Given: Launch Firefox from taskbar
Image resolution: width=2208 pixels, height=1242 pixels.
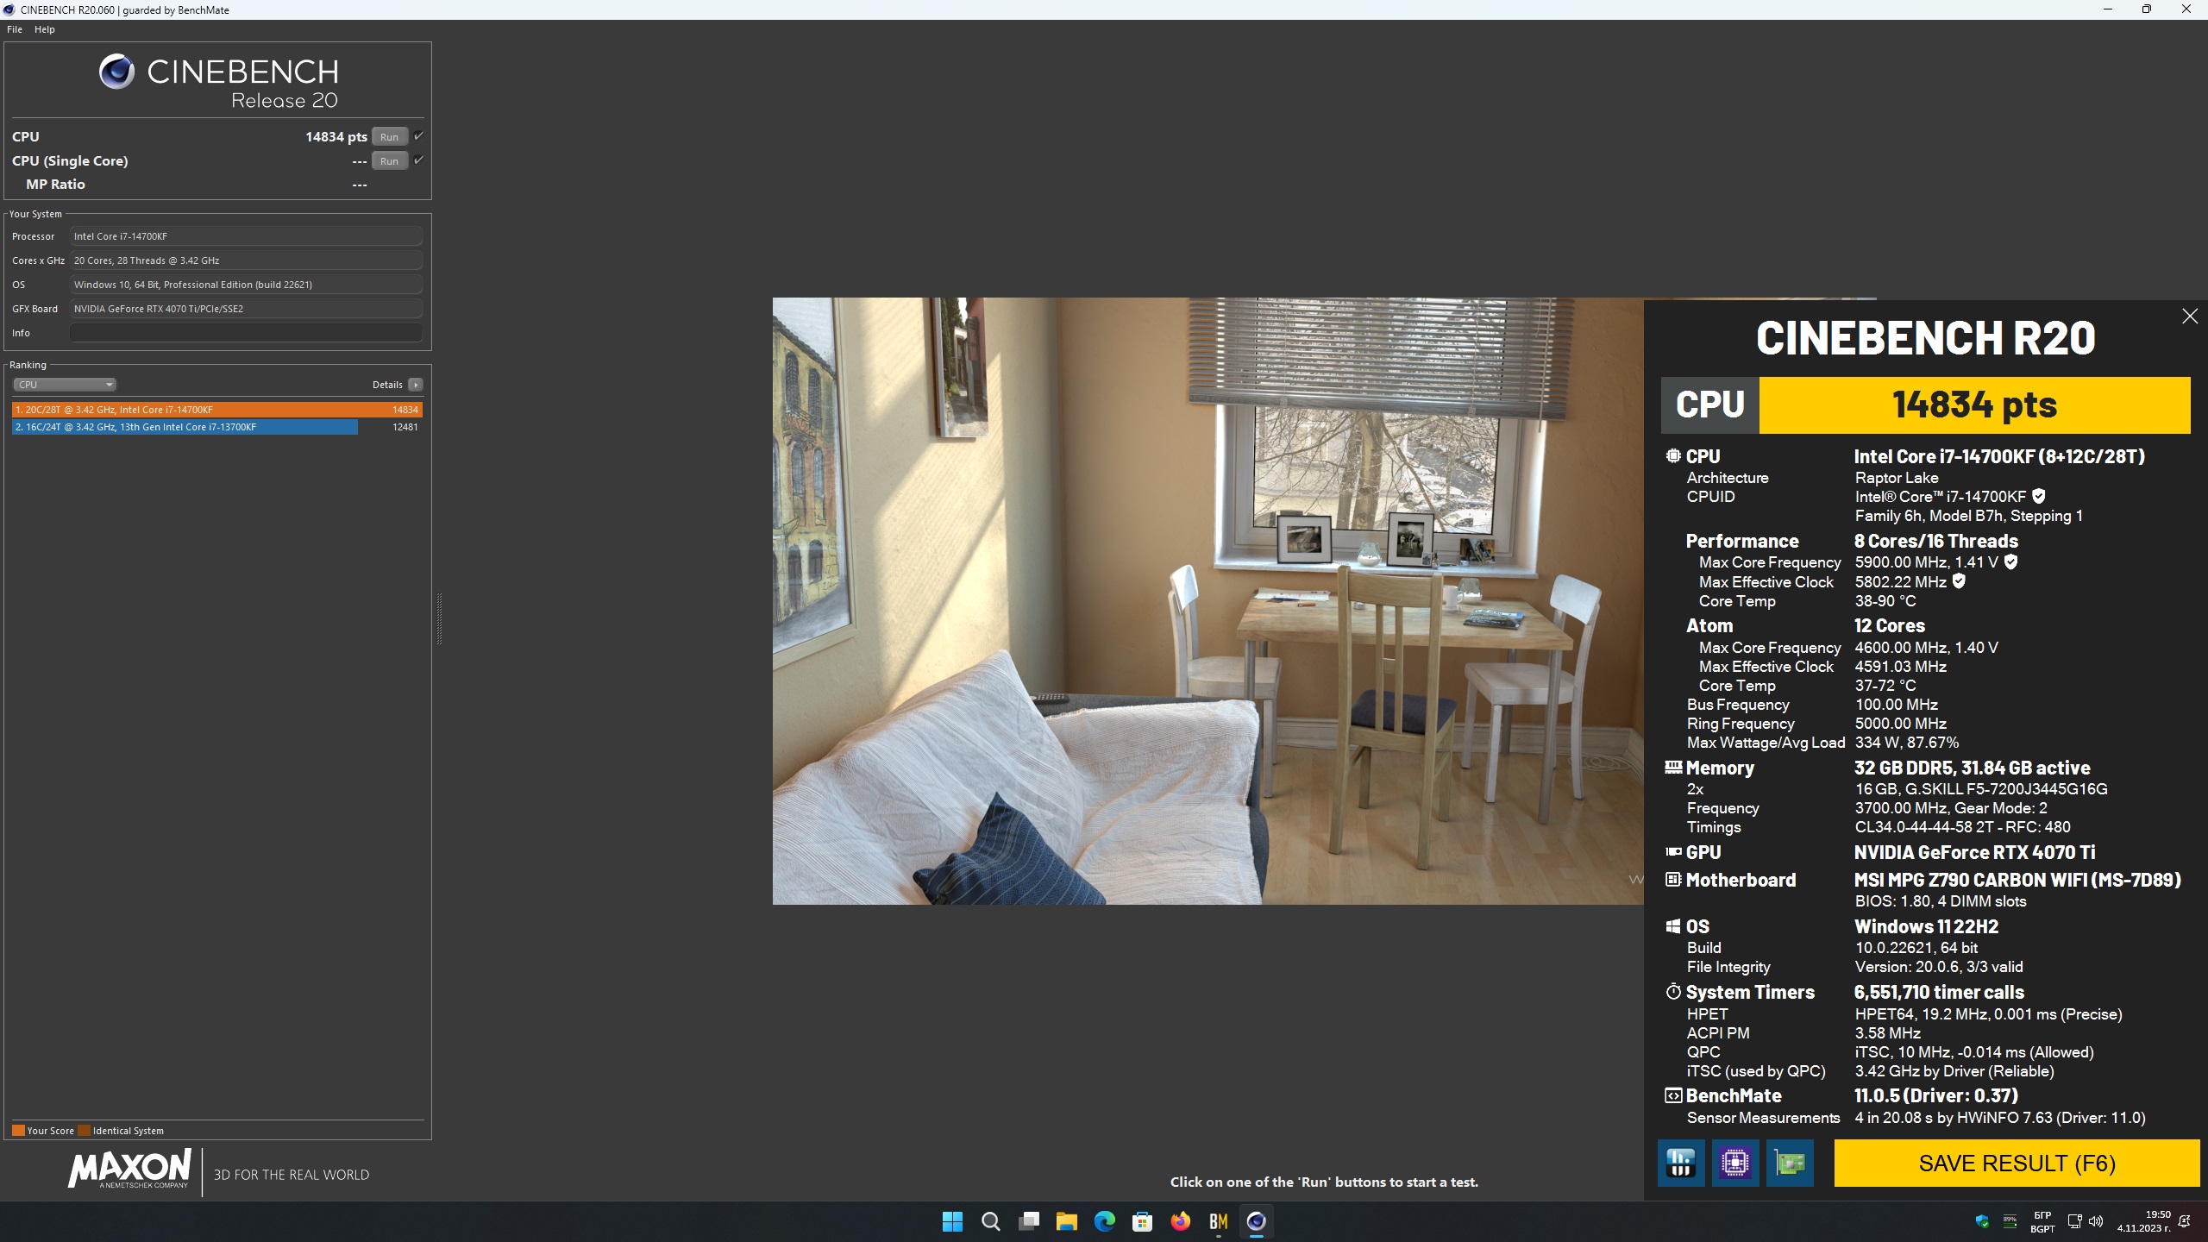Looking at the screenshot, I should pos(1180,1221).
